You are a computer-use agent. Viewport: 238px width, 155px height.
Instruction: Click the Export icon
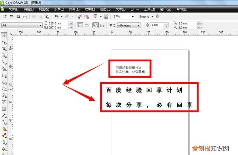[86, 17]
